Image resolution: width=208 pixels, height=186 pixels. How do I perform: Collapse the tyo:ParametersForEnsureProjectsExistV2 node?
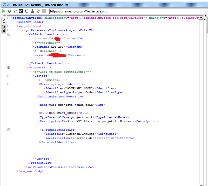[x=9, y=30]
